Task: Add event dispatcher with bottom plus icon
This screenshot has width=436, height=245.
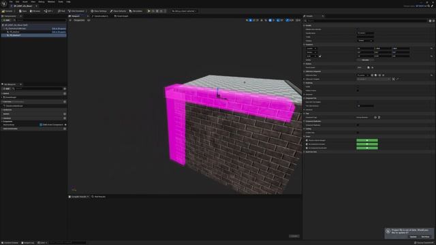Action: pos(65,129)
